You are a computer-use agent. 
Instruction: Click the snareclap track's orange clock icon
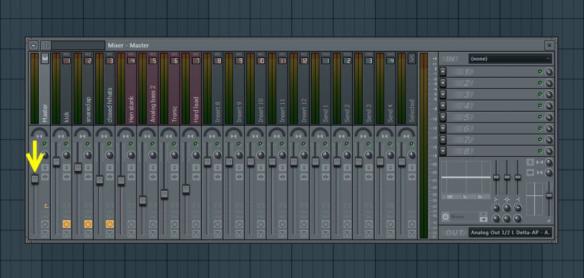pos(88,224)
